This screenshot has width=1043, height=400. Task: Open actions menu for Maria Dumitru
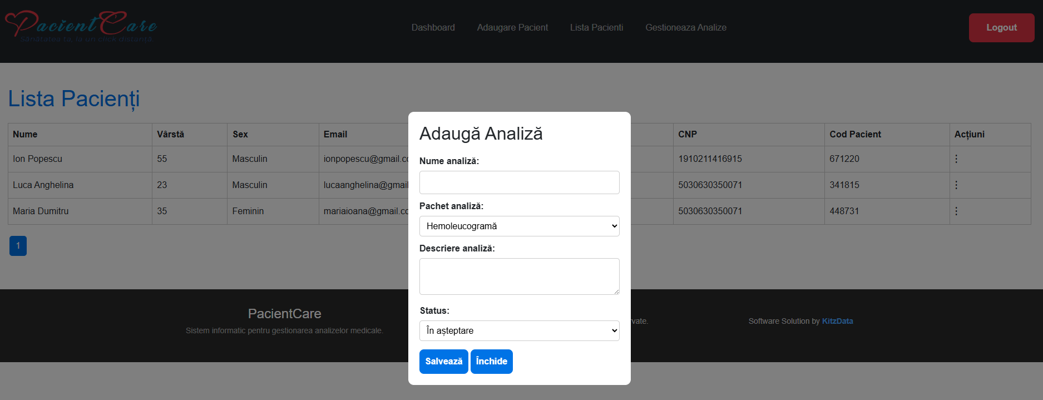(956, 211)
